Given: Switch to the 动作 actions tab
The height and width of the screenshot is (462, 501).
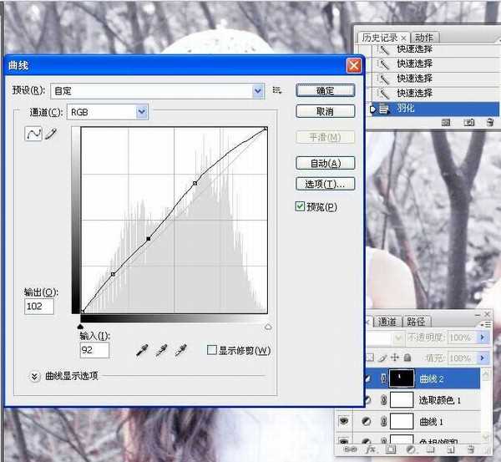Looking at the screenshot, I should [x=423, y=38].
